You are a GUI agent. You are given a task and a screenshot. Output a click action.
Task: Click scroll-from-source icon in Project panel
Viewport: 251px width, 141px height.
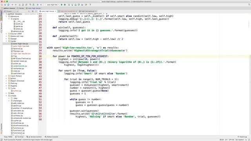point(29,11)
